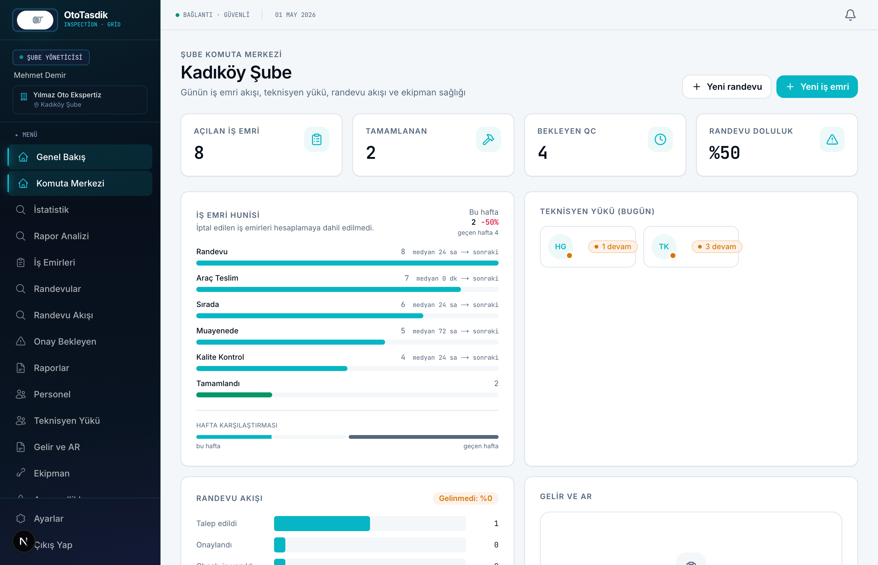Image resolution: width=878 pixels, height=565 pixels.
Task: Collapse the MENÜ section triangle
Action: click(x=17, y=135)
